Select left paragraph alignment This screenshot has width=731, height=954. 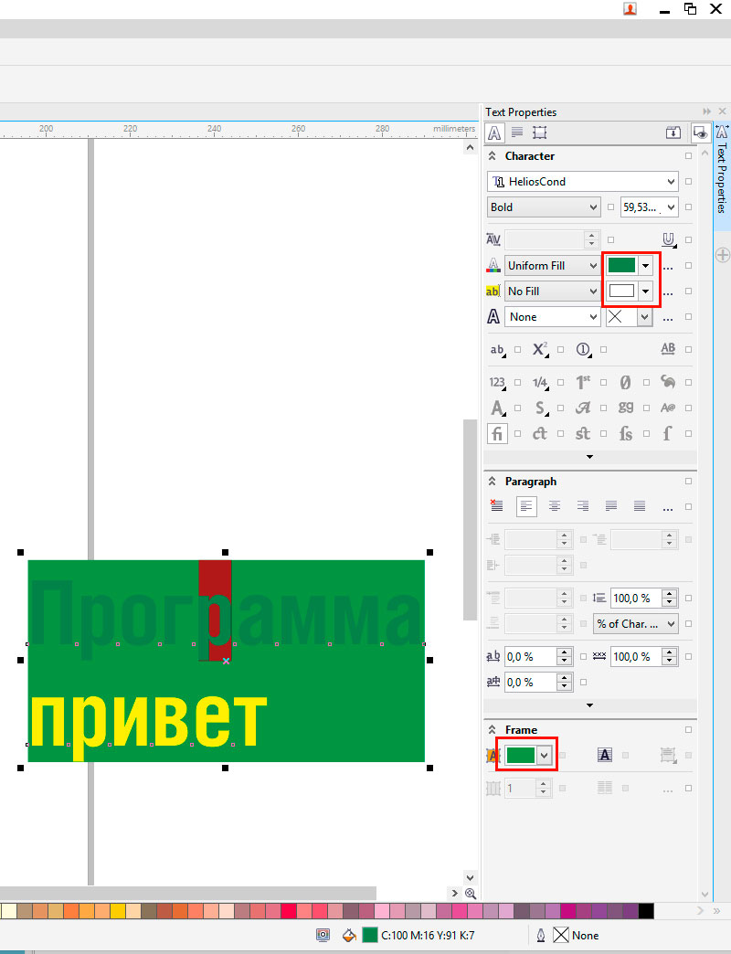coord(526,506)
